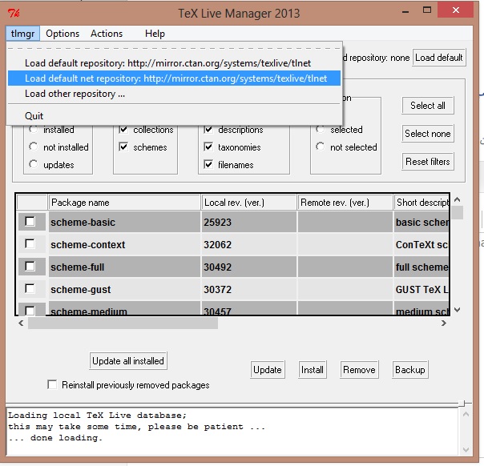Click the log pane scroll down arrow

click(x=466, y=450)
